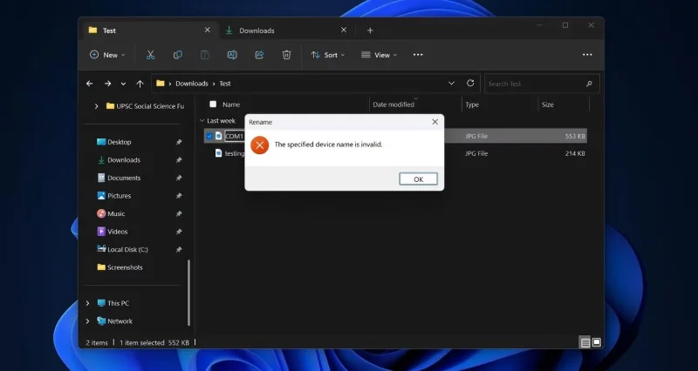The image size is (698, 371).
Task: Sort by Size column header
Action: 548,105
